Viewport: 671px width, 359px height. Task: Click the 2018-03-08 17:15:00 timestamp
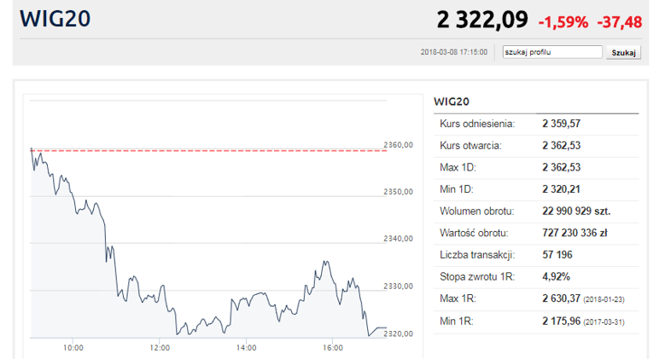click(x=454, y=53)
